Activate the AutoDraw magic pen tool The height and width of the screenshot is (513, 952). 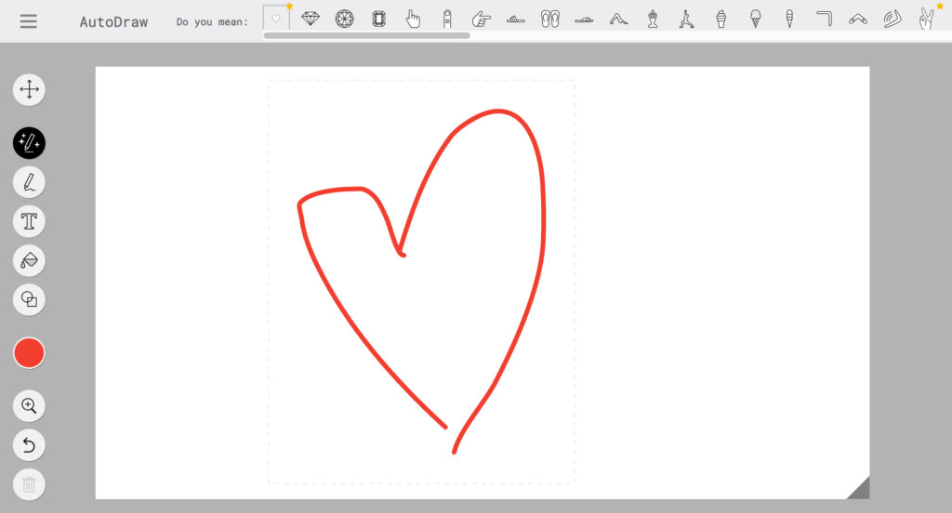pyautogui.click(x=29, y=142)
